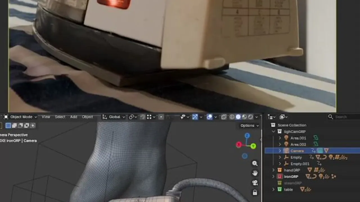Click the Area.002 light data icon

point(316,144)
